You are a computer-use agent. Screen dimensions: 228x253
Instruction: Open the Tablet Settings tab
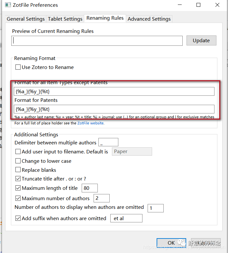(x=65, y=19)
